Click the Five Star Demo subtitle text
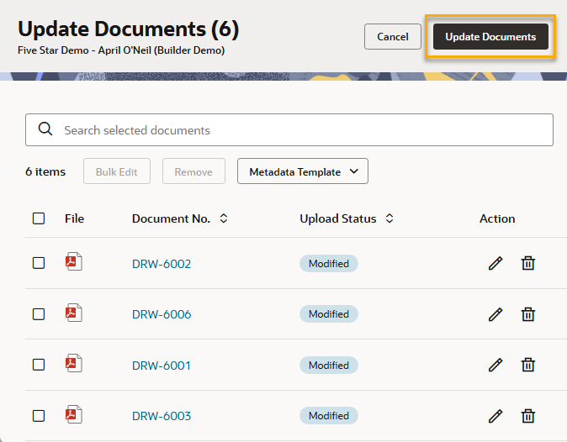 coord(121,50)
